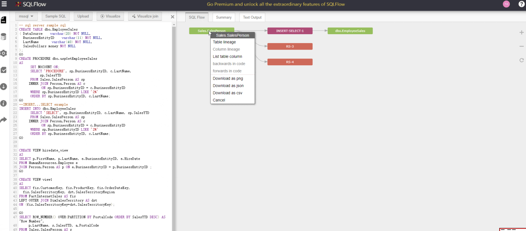526x231 pixels.
Task: Reset diagram view with refresh icon
Action: (522, 60)
